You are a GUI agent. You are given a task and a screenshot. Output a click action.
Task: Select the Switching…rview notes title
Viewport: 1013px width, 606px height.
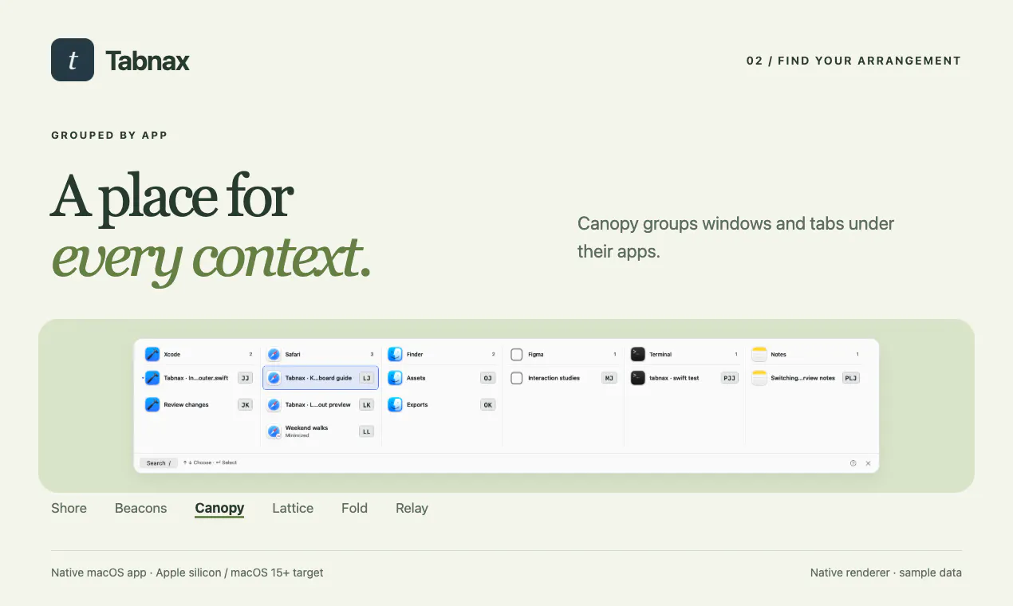[x=802, y=378]
